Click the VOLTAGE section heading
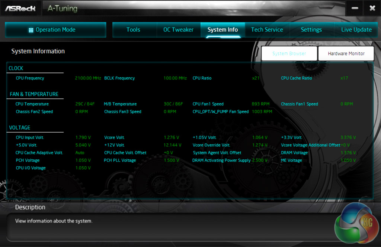381x247 pixels. [19, 128]
